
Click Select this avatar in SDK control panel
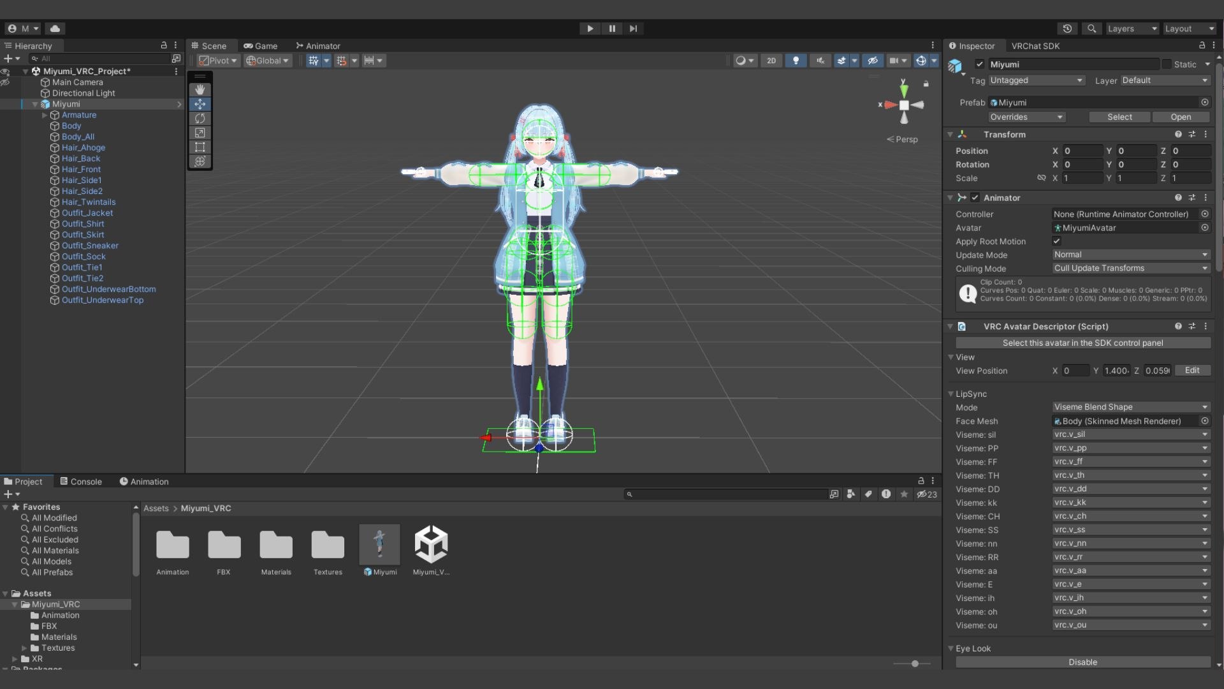[1082, 343]
